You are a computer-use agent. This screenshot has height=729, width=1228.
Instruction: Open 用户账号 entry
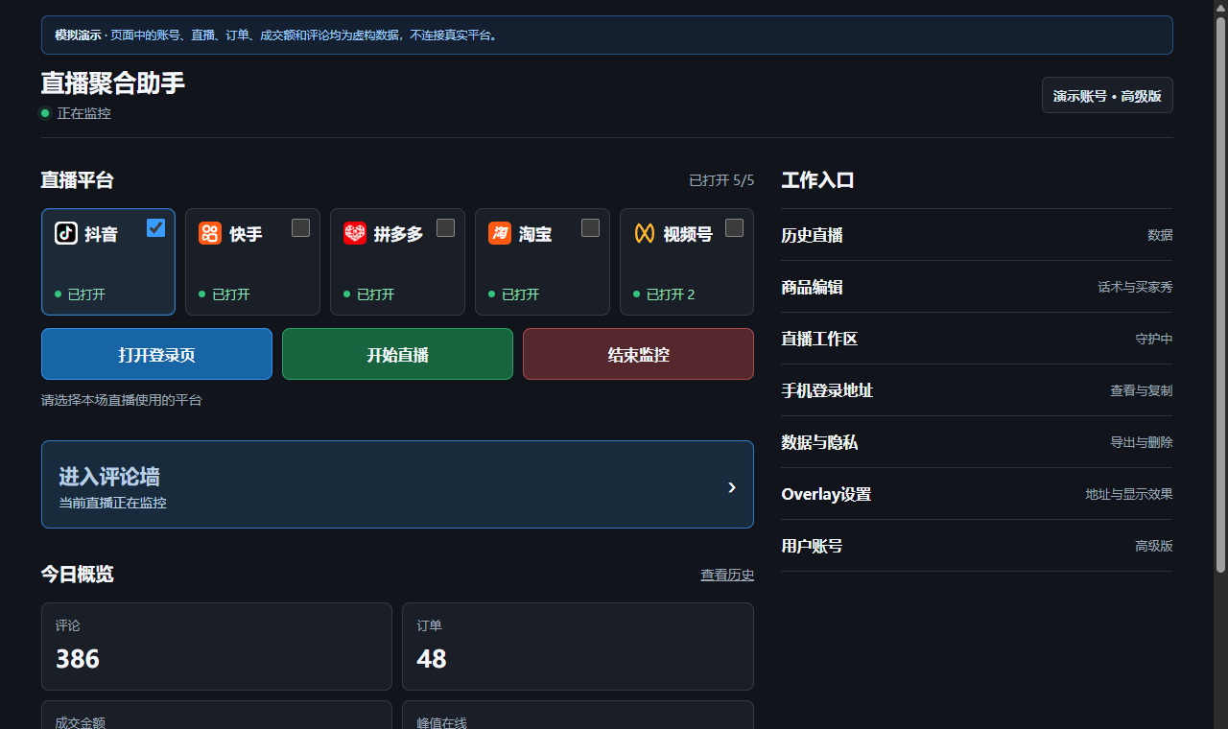point(977,546)
